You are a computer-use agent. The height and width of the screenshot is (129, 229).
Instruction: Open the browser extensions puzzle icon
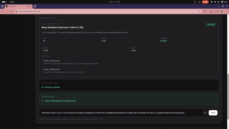(205, 11)
